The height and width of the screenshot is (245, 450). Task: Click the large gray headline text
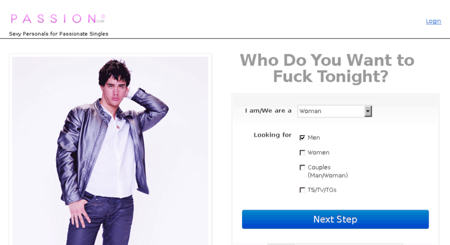327,68
